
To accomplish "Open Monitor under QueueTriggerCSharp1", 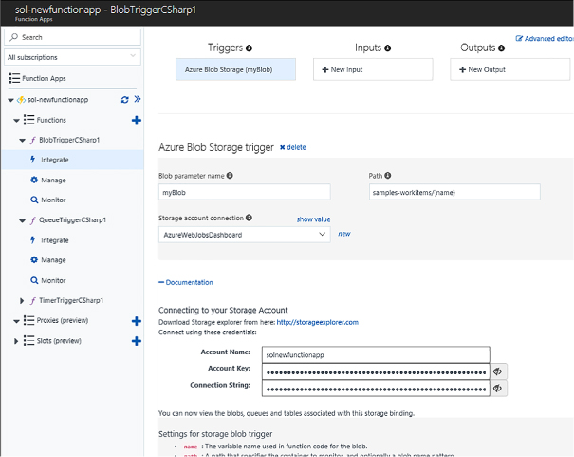I will click(53, 280).
